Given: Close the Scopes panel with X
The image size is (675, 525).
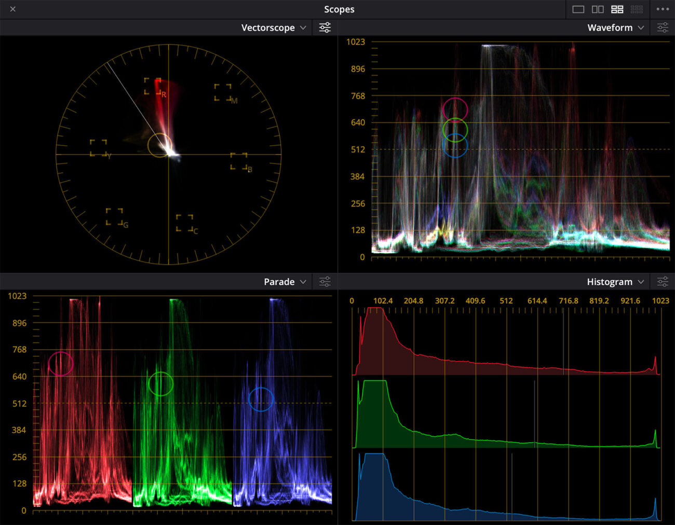Looking at the screenshot, I should [13, 9].
